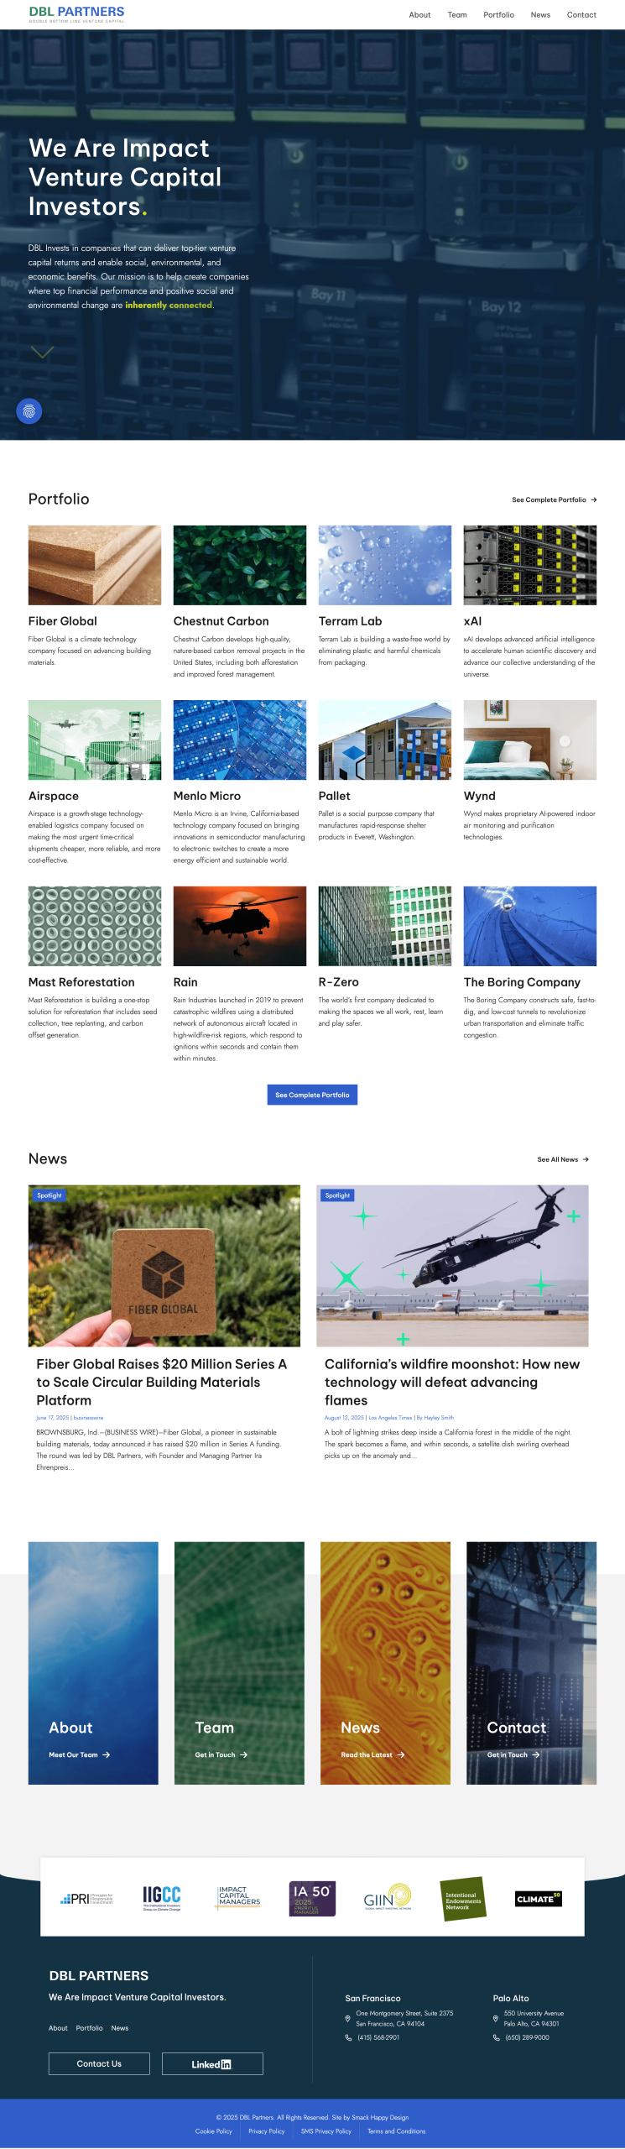Image resolution: width=625 pixels, height=2149 pixels.
Task: Click the IIGCC logo
Action: pyautogui.click(x=162, y=1898)
